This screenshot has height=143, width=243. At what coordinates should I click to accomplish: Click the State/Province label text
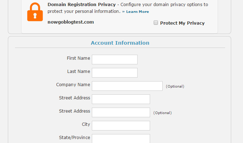point(75,138)
